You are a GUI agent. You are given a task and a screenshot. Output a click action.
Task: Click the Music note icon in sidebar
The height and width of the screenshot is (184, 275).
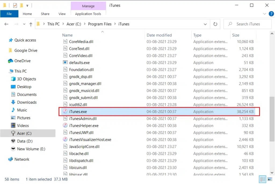[x=13, y=110]
